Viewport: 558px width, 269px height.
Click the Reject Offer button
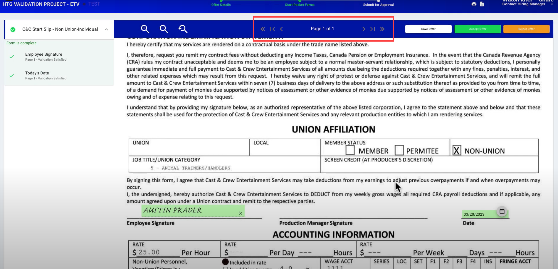[526, 29]
